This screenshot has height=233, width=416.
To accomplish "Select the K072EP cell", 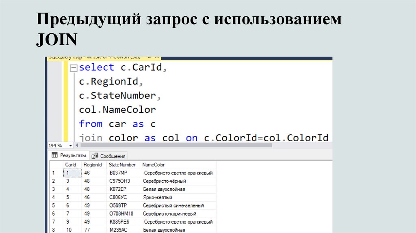I will point(123,189).
